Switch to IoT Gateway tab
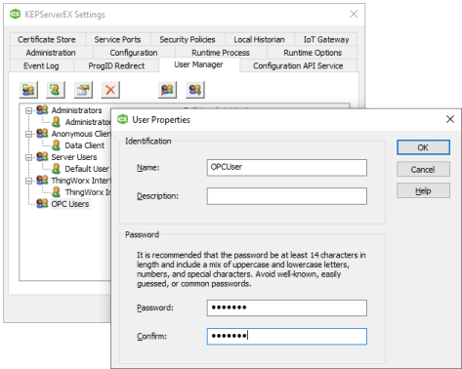Viewport: 462px width, 369px height. [326, 39]
